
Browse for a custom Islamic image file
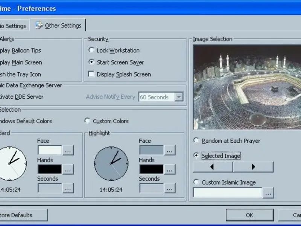(268, 193)
